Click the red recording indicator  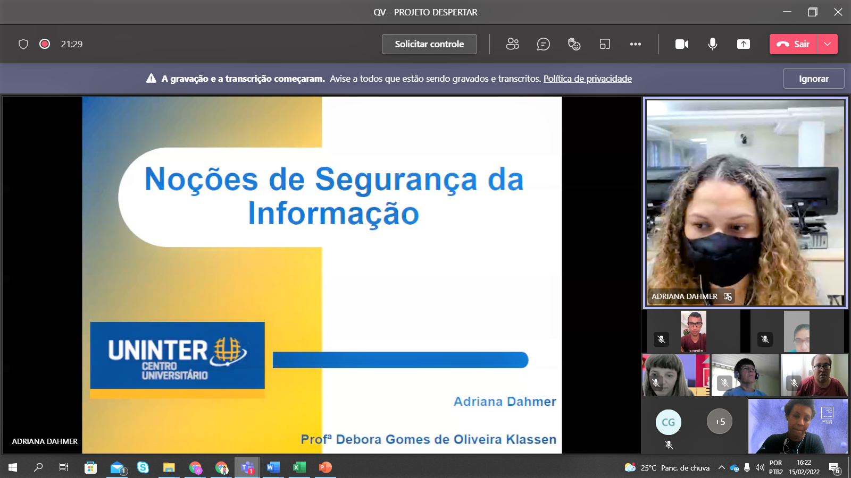[x=45, y=44]
